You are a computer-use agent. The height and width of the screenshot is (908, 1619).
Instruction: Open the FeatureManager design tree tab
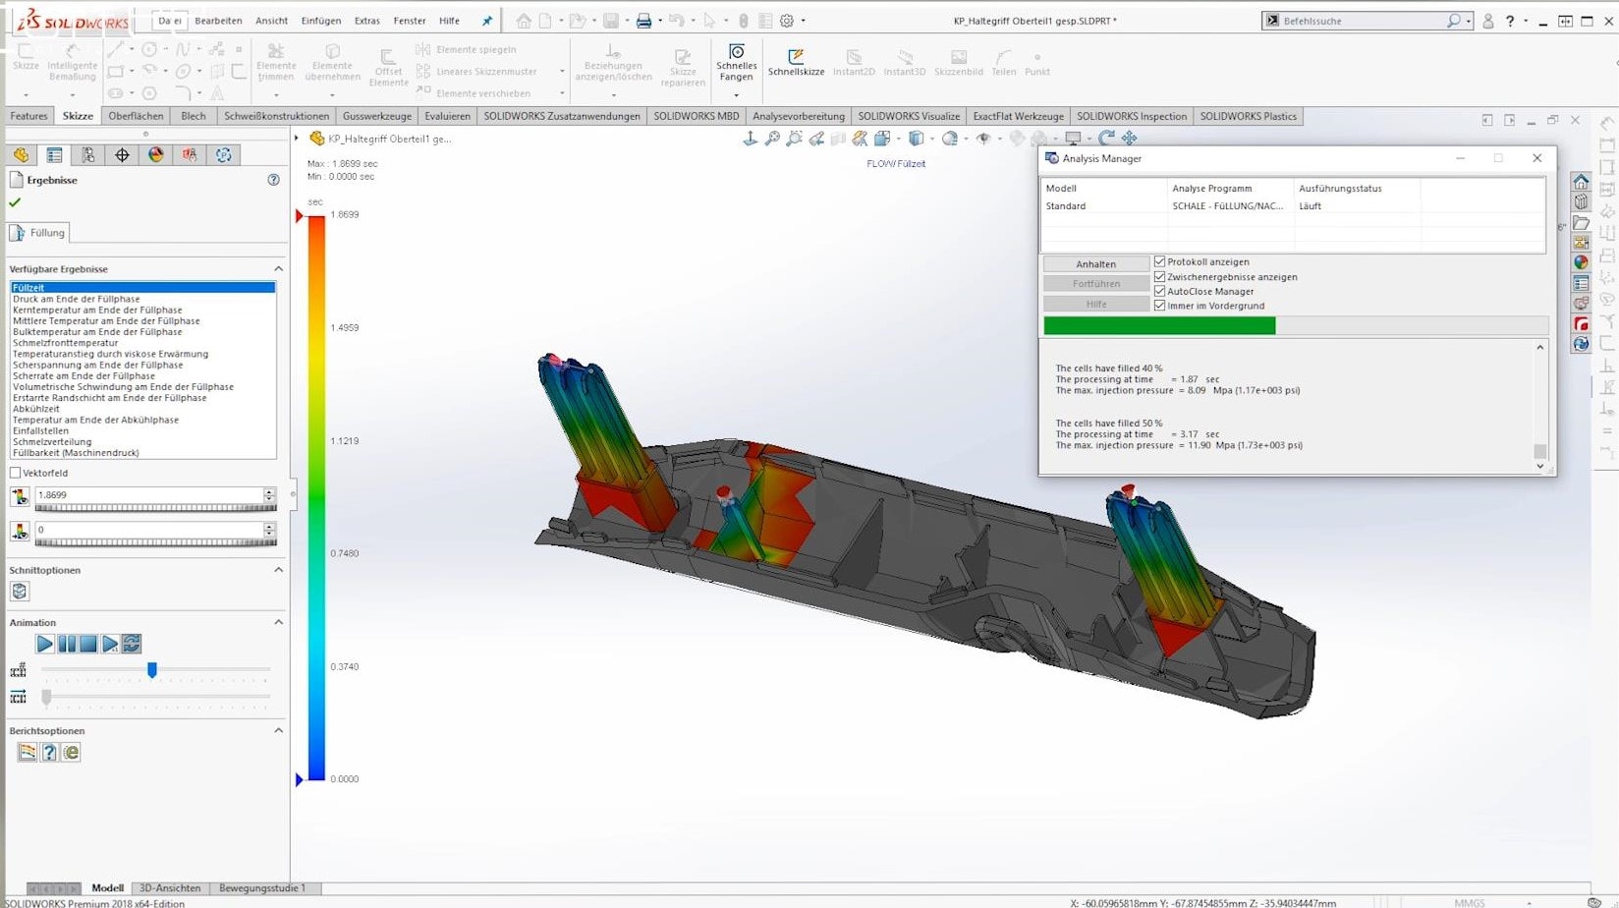pos(22,155)
